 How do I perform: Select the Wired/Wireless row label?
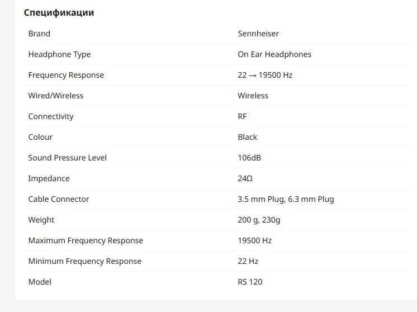56,96
